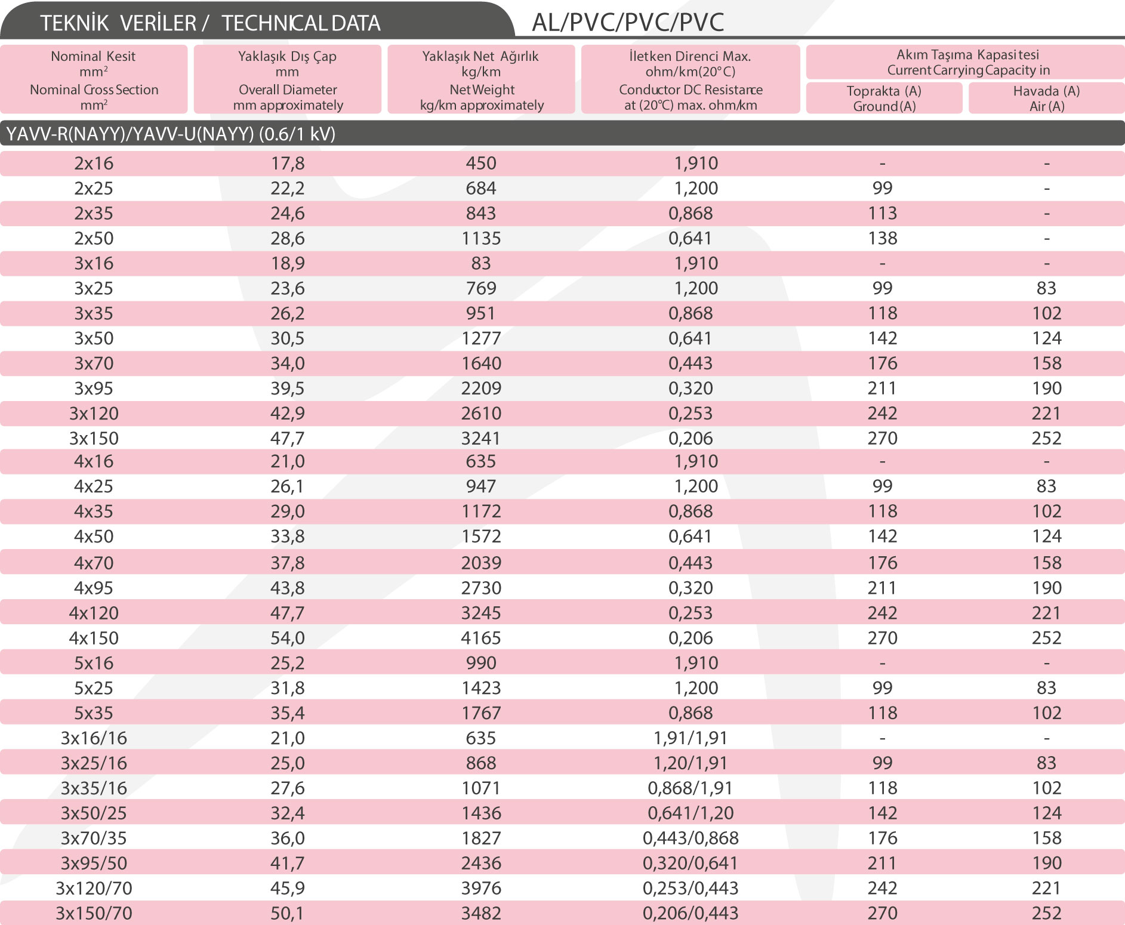1125x925 pixels.
Task: Click the 2x16 row label
Action: [94, 164]
